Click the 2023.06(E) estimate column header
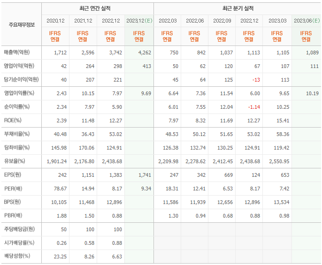Viewport: 322px width, 265px height. [307, 21]
